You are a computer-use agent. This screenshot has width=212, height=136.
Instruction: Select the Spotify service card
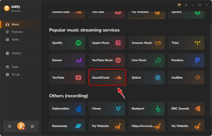click(x=67, y=43)
